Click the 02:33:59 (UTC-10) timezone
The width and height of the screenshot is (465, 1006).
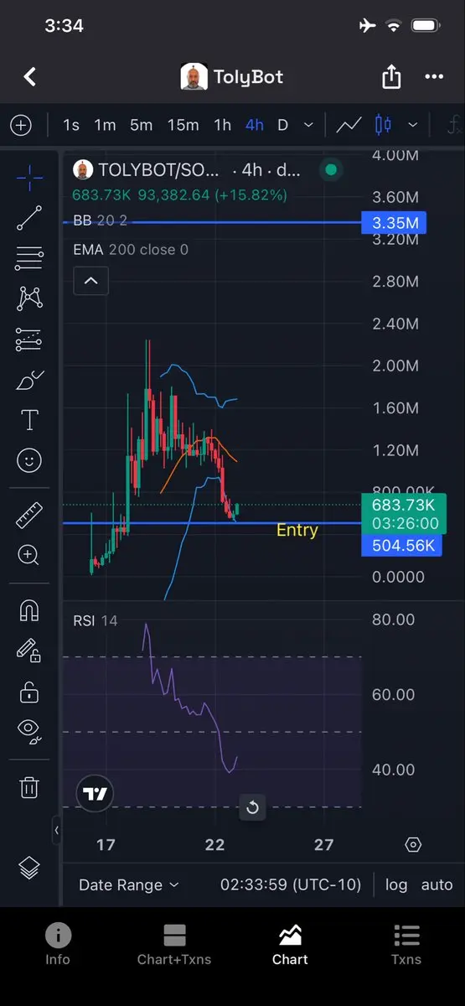pos(291,884)
